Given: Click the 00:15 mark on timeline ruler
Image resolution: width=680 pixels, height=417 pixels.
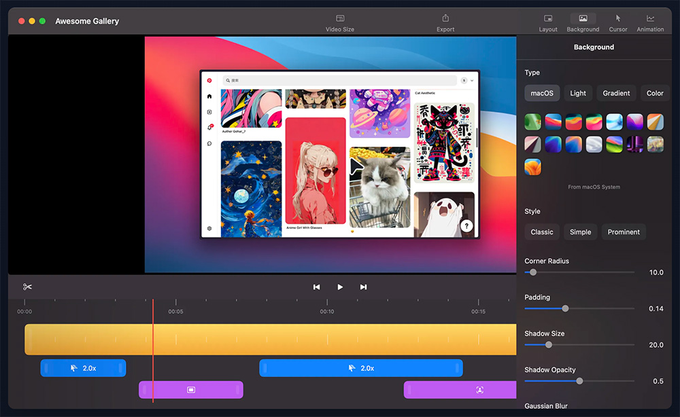Looking at the screenshot, I should pos(478,311).
